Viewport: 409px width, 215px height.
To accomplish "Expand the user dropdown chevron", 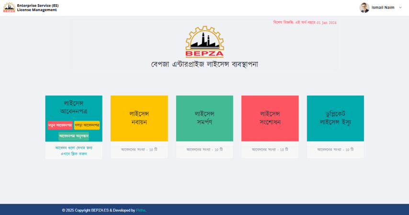I will pyautogui.click(x=400, y=8).
